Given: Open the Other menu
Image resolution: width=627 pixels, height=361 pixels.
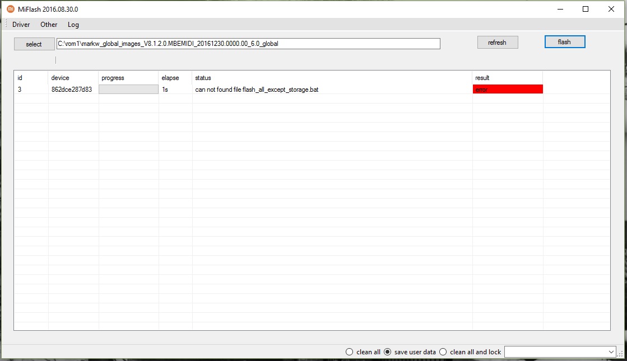Looking at the screenshot, I should coord(49,25).
